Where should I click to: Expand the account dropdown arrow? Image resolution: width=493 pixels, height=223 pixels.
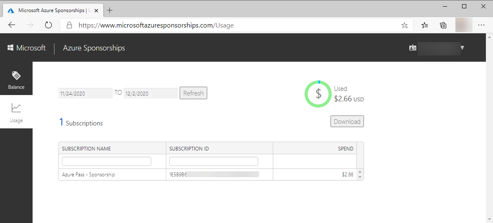click(x=462, y=48)
